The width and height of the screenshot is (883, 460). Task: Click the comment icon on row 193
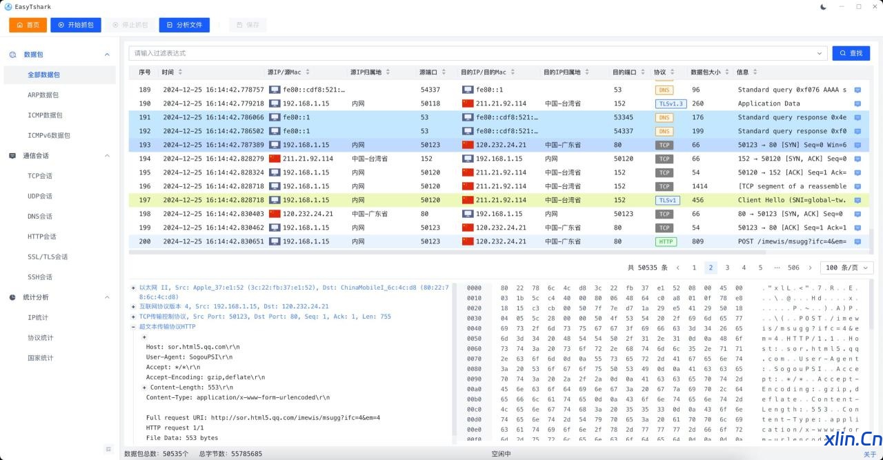point(857,145)
